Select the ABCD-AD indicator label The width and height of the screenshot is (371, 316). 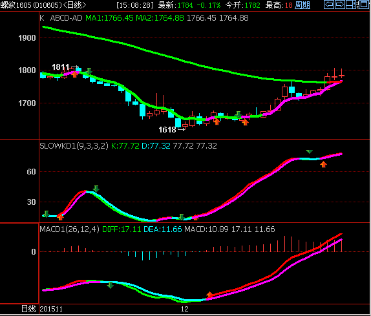(66, 18)
